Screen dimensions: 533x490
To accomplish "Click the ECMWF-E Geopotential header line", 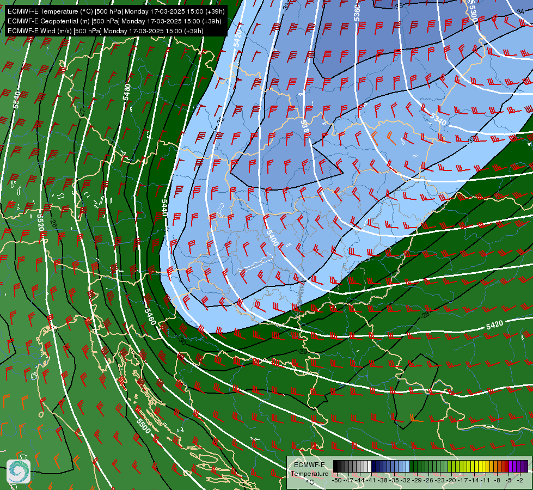I will click(x=114, y=21).
